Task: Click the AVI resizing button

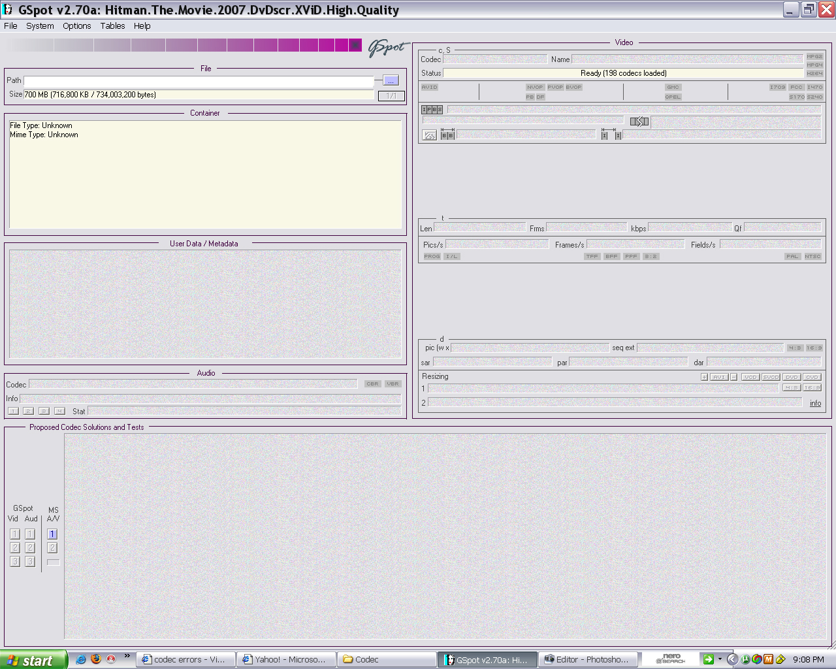Action: (719, 377)
